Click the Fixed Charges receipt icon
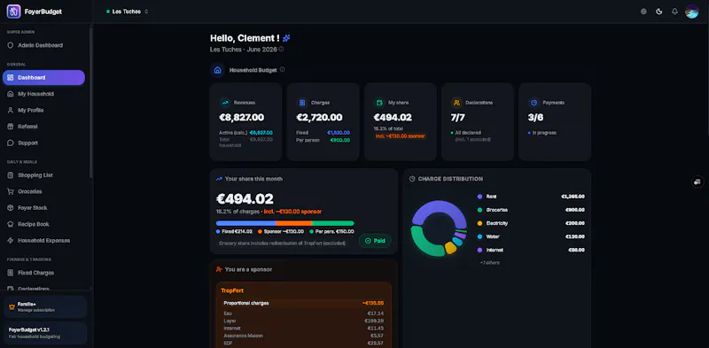The image size is (709, 348). click(x=11, y=273)
